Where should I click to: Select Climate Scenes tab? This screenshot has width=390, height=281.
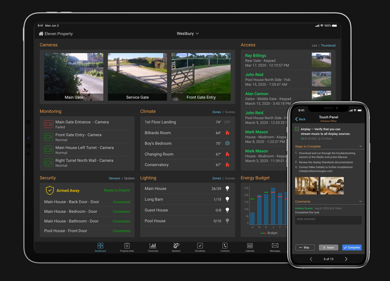(x=230, y=112)
